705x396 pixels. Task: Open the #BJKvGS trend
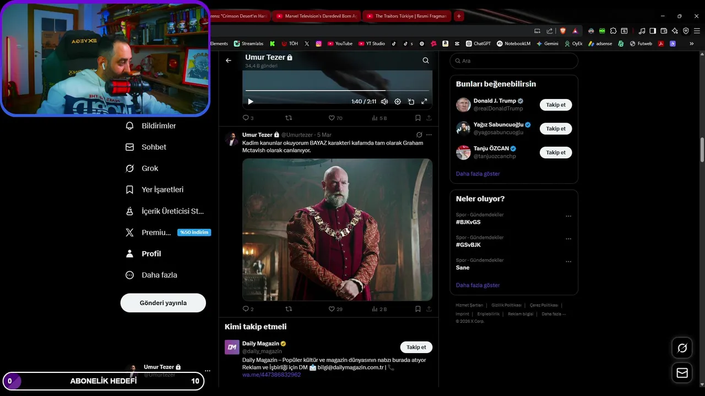(x=468, y=222)
